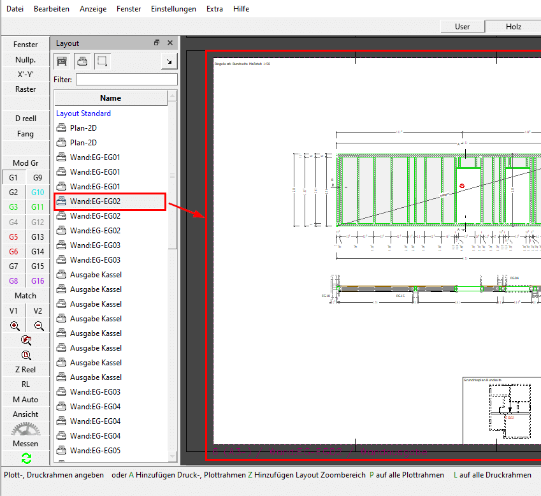
Task: Click the Mod Gr button
Action: (25, 163)
